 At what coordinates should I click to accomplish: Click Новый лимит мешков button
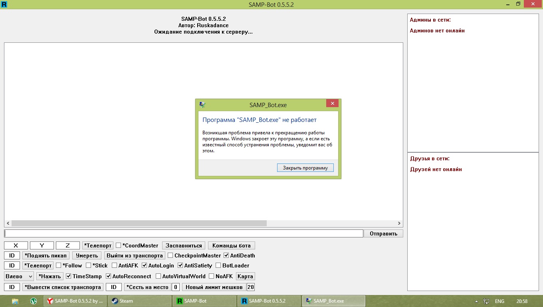(x=214, y=287)
